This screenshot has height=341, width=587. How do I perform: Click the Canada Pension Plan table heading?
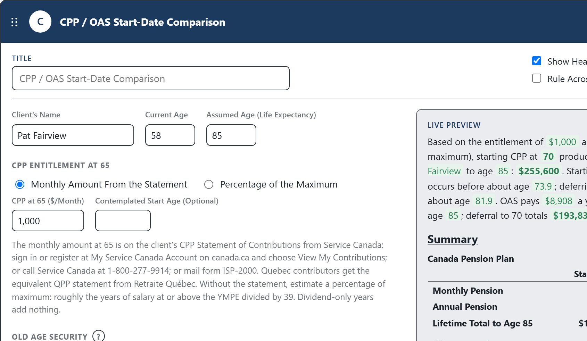coord(471,259)
